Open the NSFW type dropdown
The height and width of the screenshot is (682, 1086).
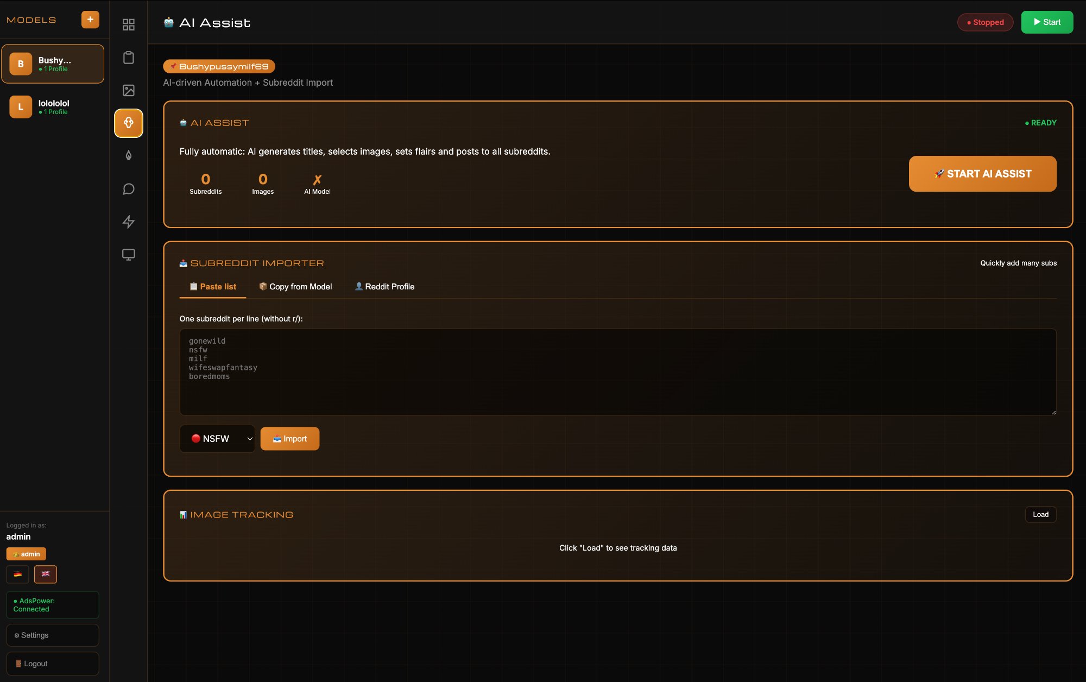coord(217,439)
